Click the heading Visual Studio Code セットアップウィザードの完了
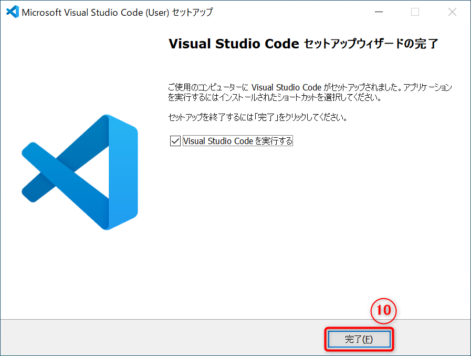The width and height of the screenshot is (471, 356). [303, 44]
